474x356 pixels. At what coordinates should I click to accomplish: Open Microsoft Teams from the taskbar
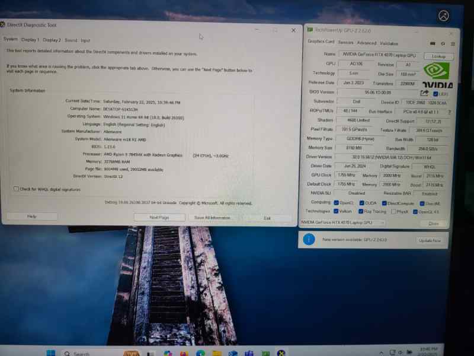tap(249, 353)
